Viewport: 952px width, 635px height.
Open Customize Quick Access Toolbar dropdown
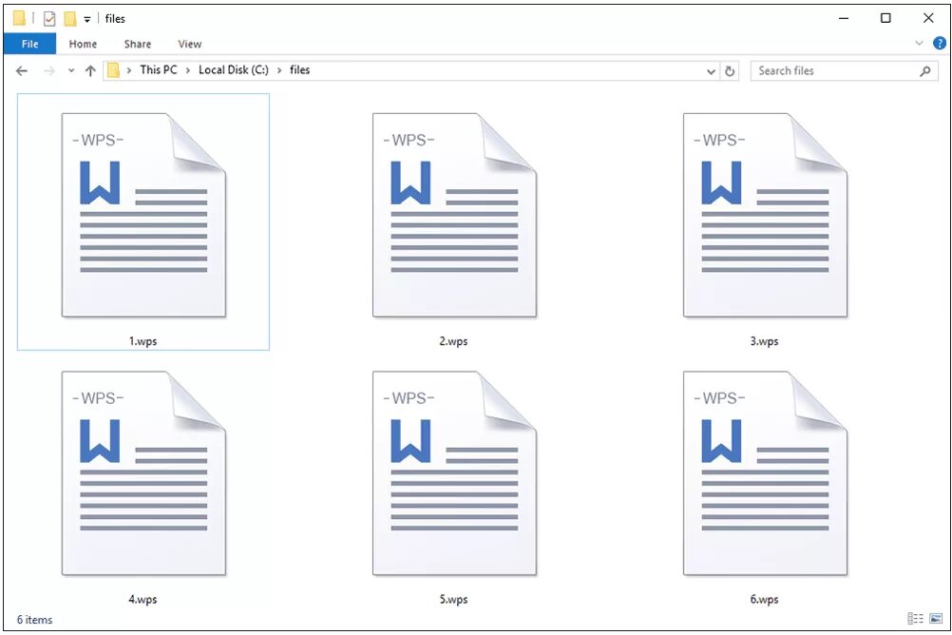pos(86,20)
